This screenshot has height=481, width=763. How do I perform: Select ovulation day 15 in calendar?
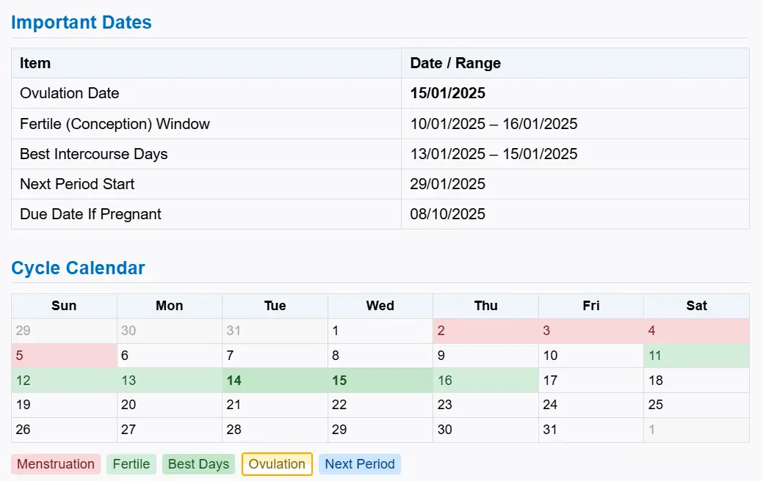[380, 381]
